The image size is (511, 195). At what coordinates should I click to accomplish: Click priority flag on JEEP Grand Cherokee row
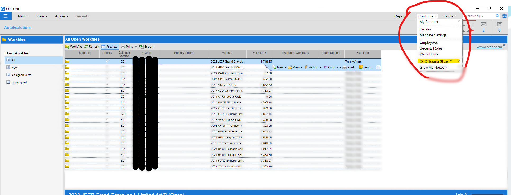pos(107,61)
